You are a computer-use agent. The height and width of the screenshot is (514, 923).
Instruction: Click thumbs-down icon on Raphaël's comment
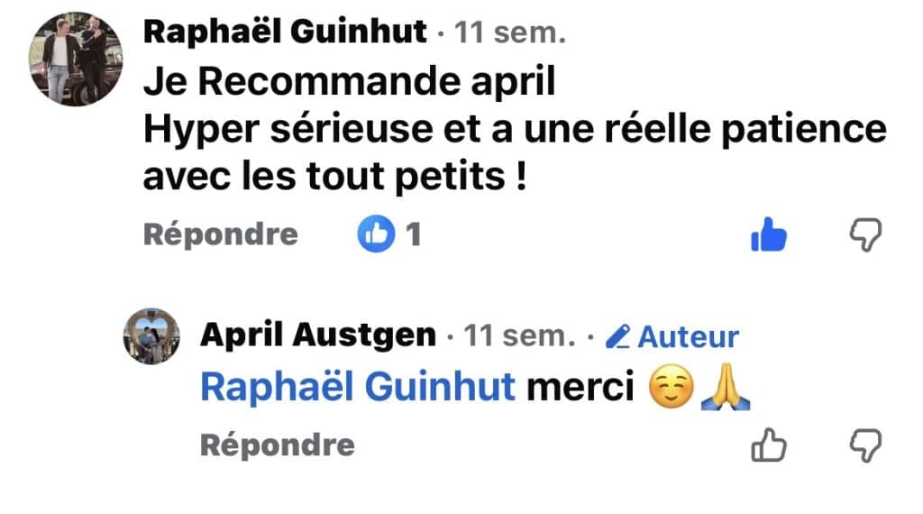[866, 234]
